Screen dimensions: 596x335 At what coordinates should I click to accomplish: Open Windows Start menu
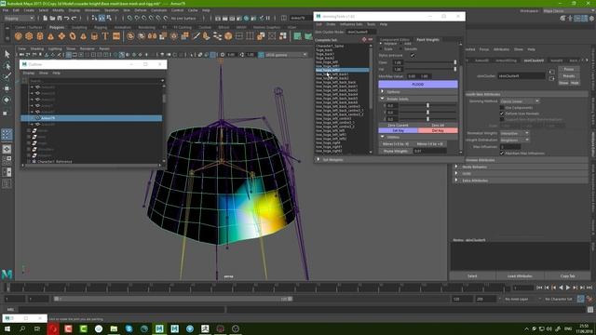[x=7, y=328]
